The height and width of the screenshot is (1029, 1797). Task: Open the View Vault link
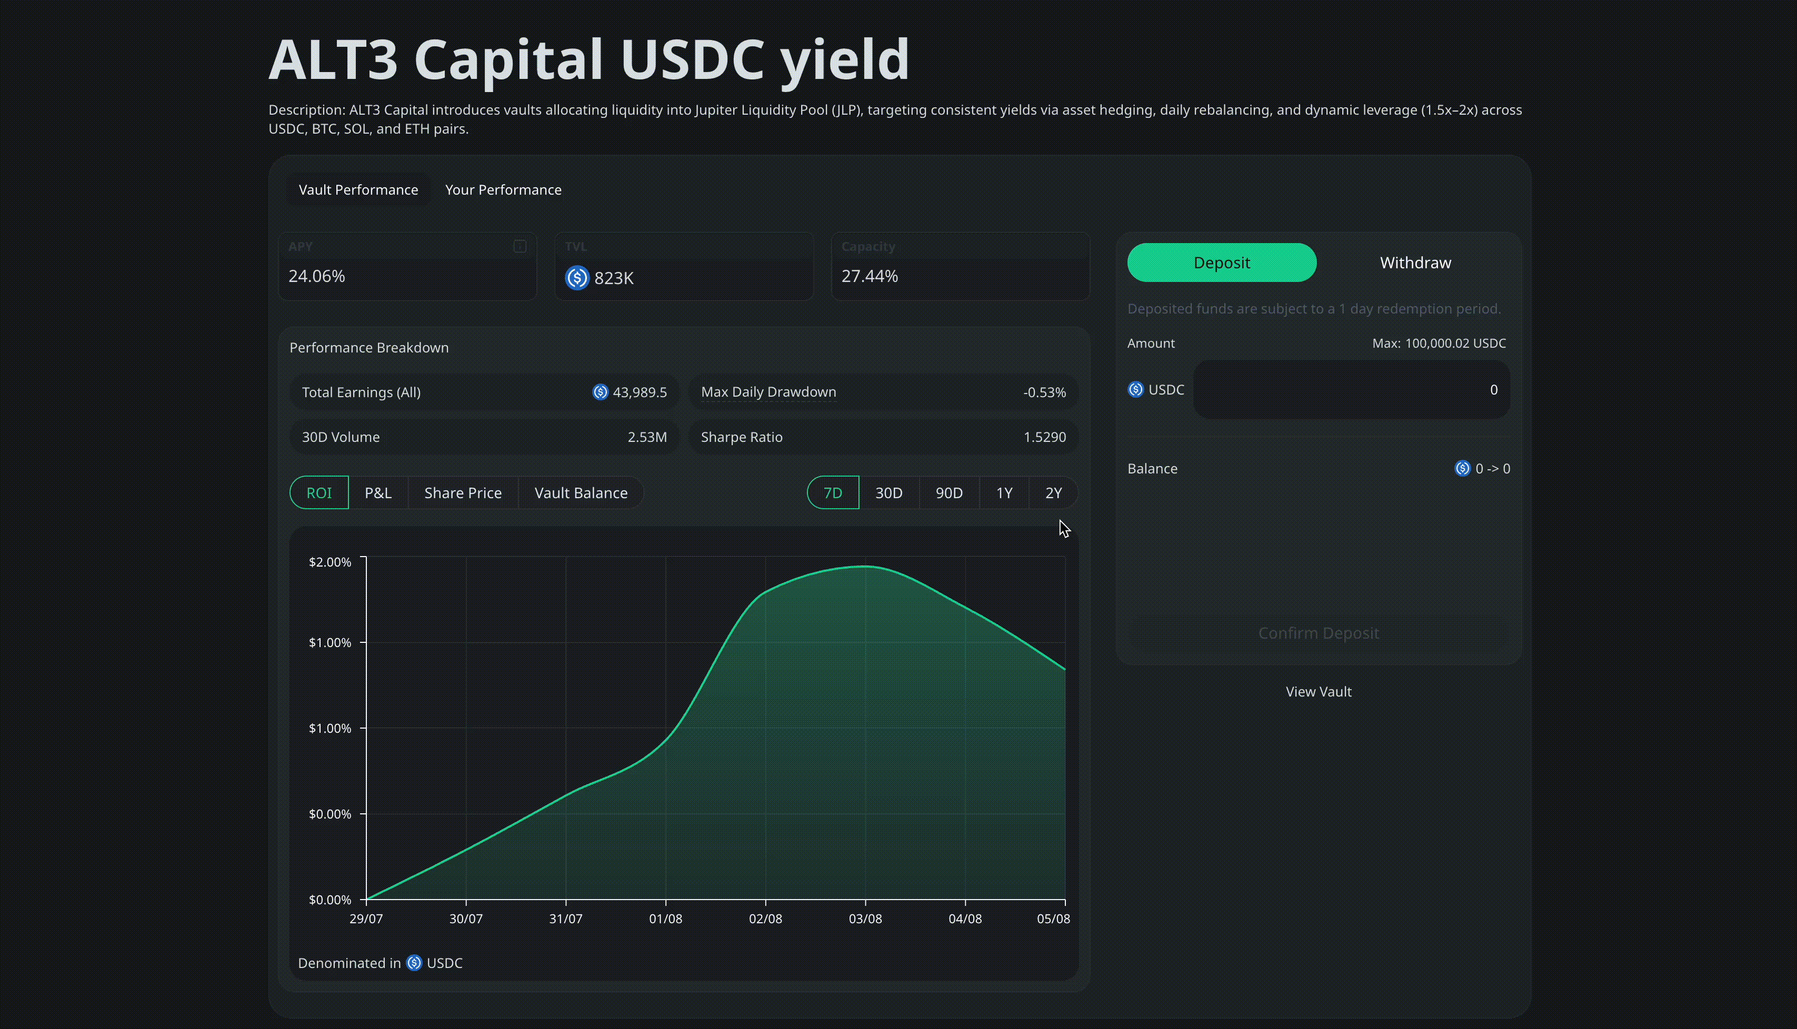1317,691
